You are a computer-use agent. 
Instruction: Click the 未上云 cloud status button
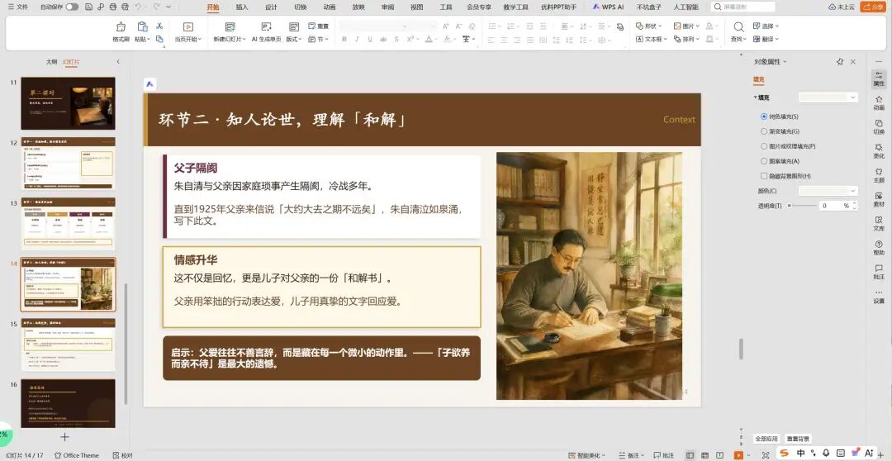(x=842, y=7)
